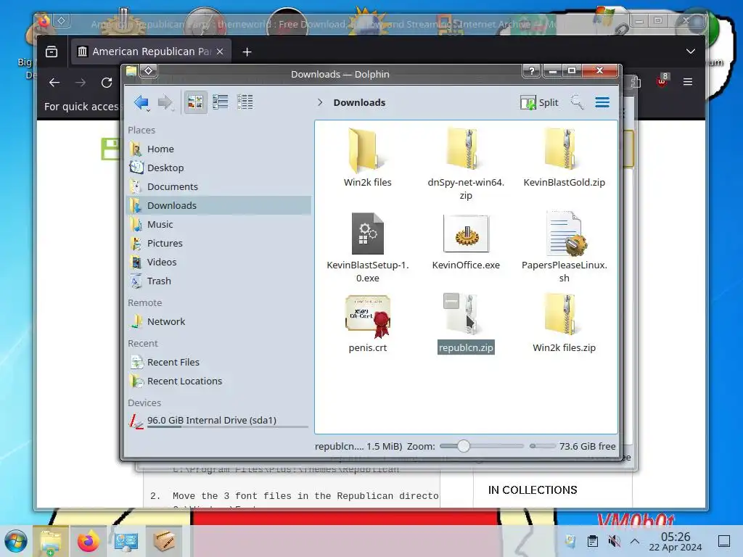Launch Firefox from taskbar

(88, 541)
